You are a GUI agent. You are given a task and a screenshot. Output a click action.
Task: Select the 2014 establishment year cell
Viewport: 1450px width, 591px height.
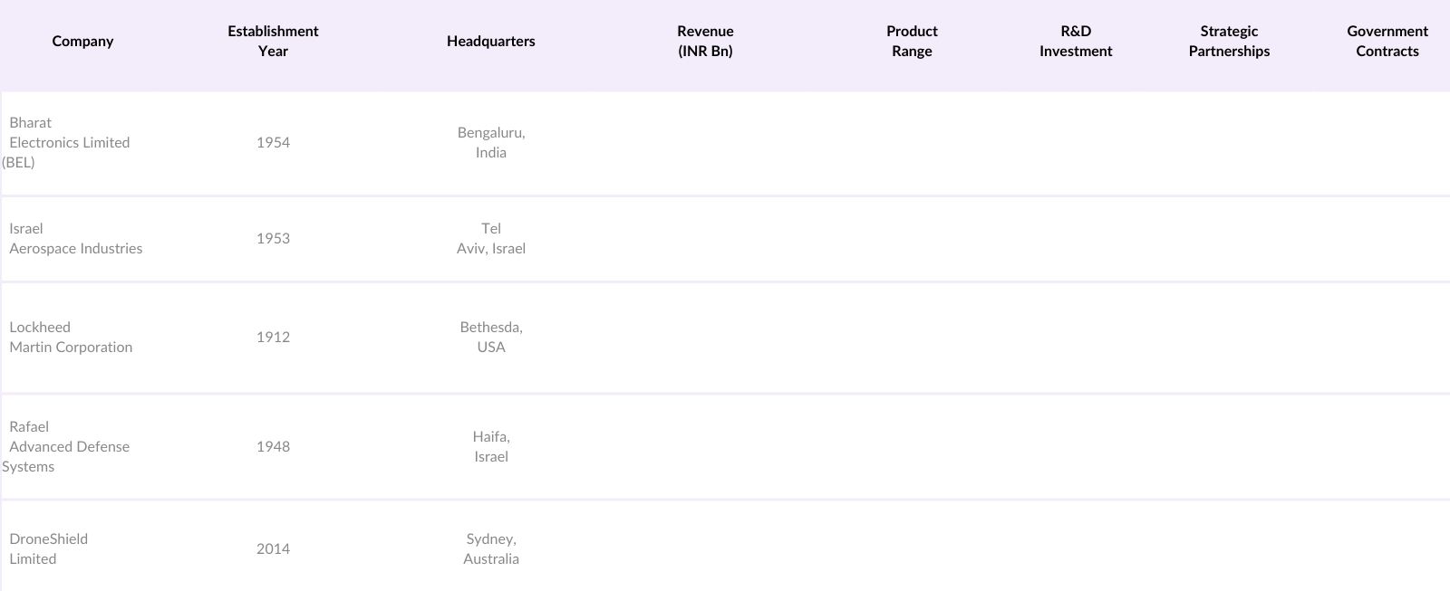tap(273, 548)
